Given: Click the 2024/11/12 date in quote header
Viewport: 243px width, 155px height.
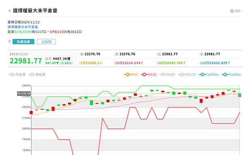Looking at the screenshot, I should [19, 54].
